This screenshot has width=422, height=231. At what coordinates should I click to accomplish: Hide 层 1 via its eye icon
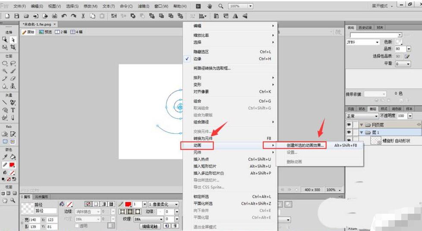(349, 132)
